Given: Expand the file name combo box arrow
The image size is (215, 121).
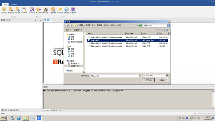Looking at the screenshot, I should (140, 76).
